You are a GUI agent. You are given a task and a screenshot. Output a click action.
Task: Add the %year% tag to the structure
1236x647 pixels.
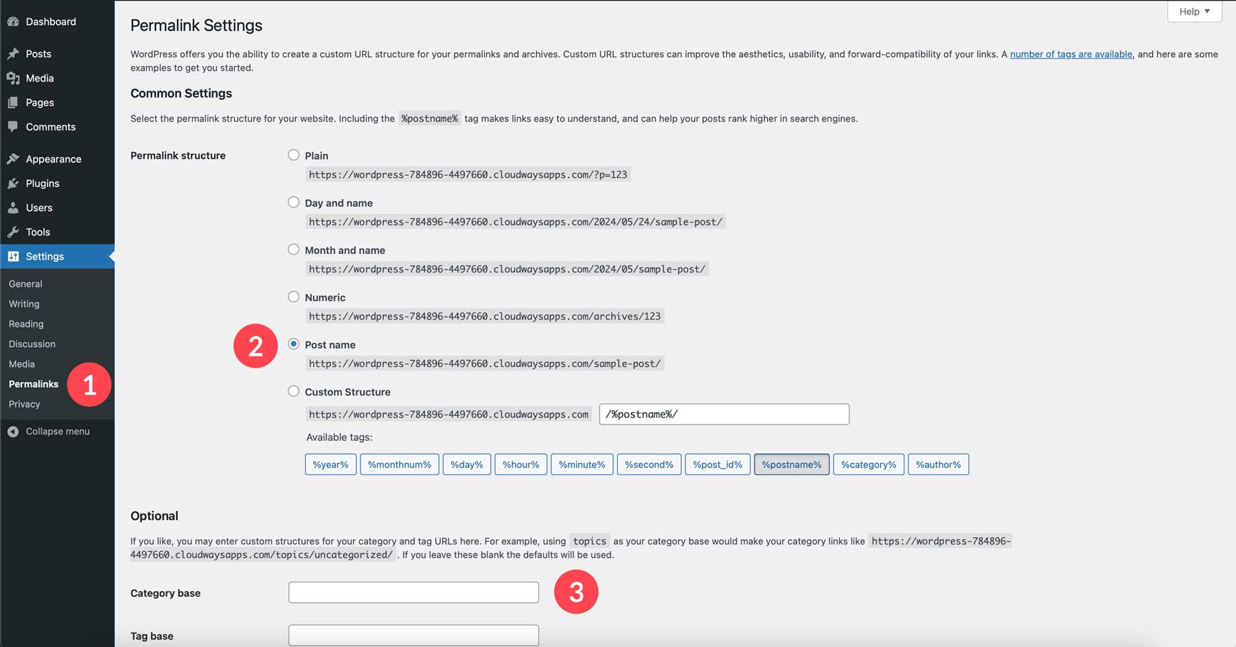tap(330, 464)
